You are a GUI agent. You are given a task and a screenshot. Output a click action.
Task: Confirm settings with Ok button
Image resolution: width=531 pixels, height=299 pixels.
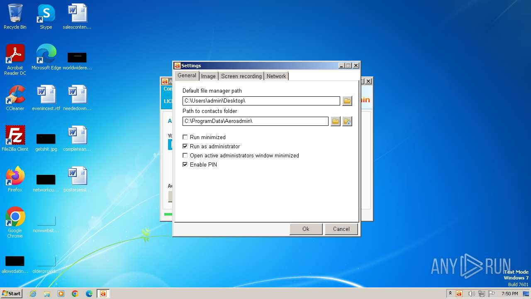[x=306, y=229]
